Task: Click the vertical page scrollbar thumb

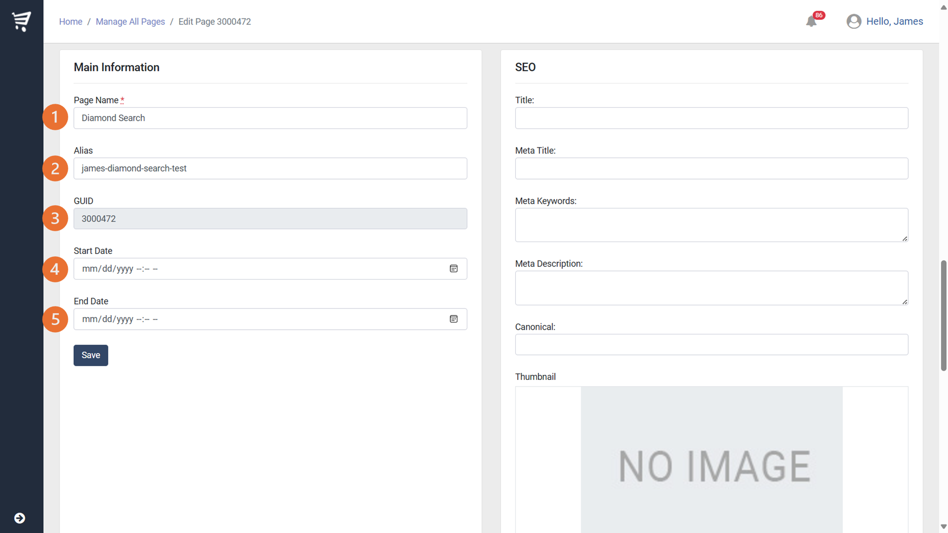Action: click(943, 316)
